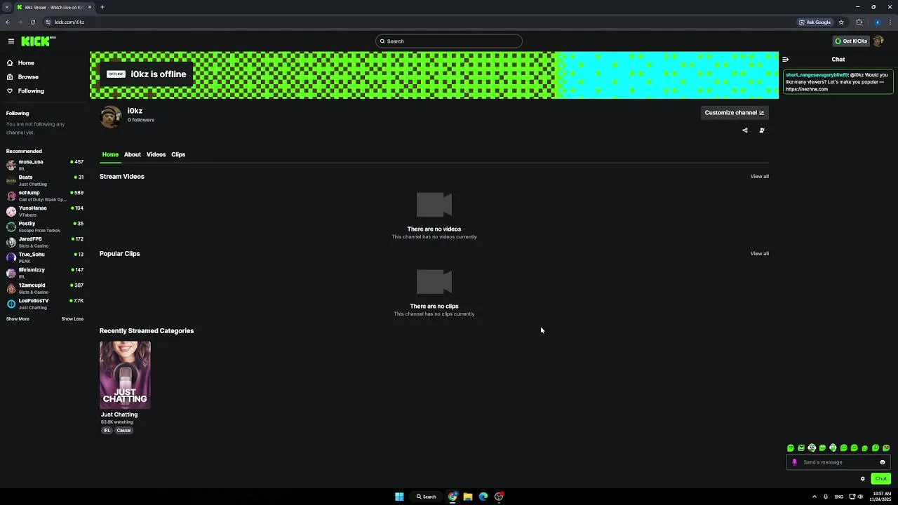The image size is (898, 505).
Task: Open the Just Chatting category thumbnail
Action: 125,375
